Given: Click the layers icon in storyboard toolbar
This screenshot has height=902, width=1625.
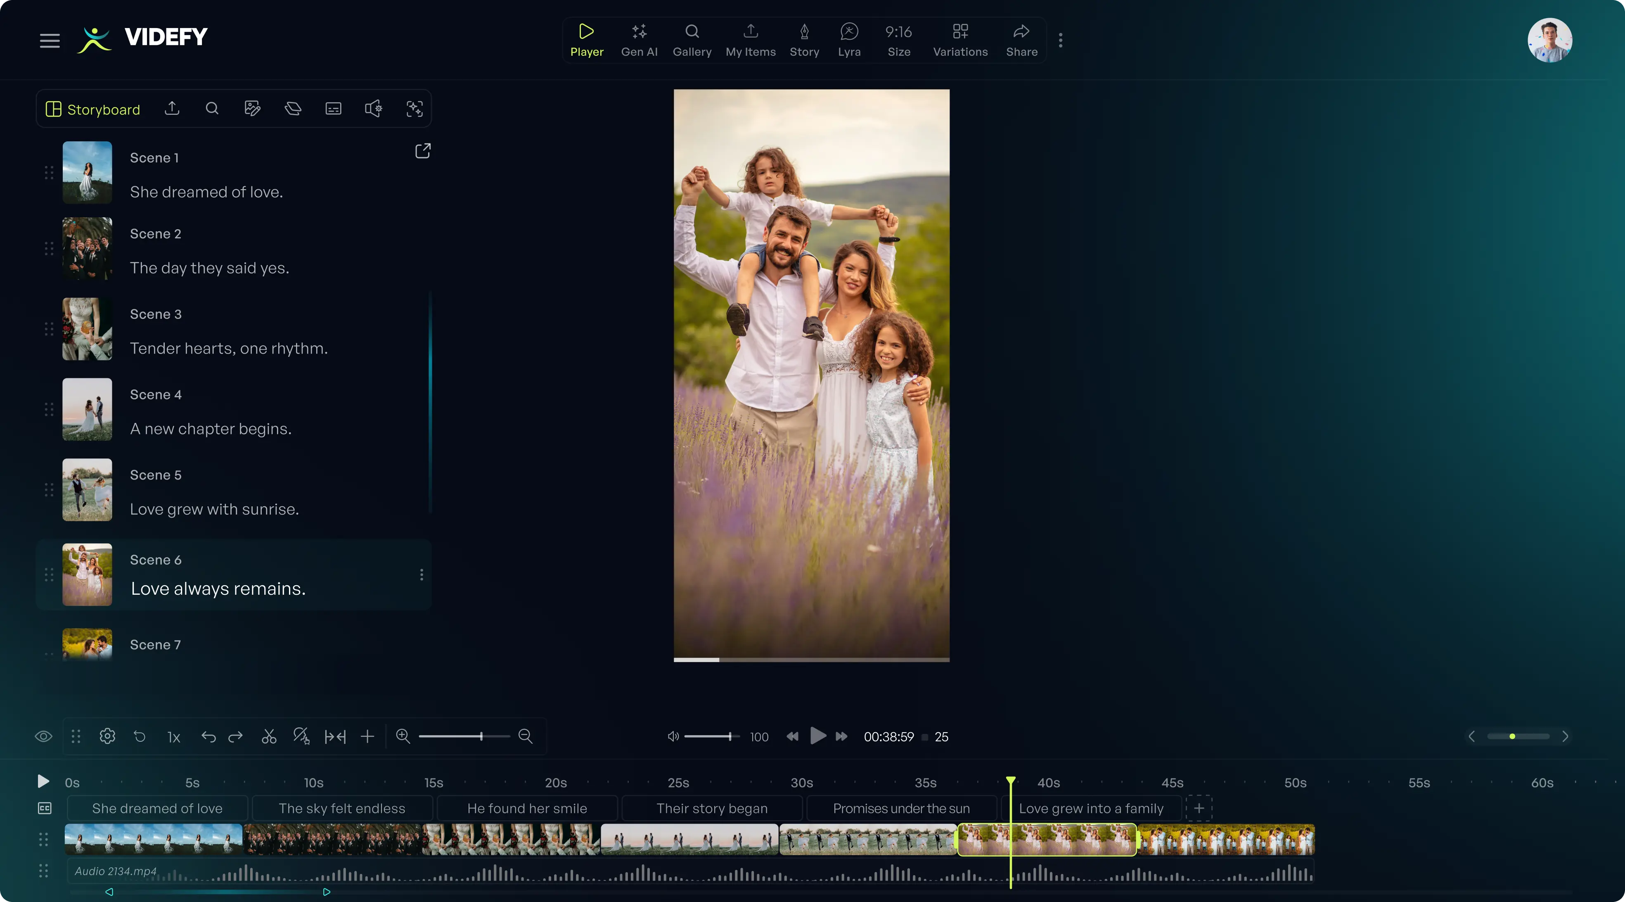Looking at the screenshot, I should [x=293, y=109].
